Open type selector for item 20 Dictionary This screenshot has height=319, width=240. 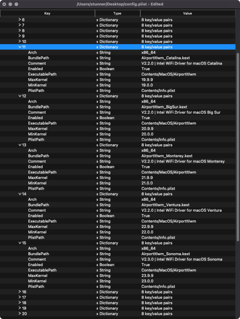(97, 314)
